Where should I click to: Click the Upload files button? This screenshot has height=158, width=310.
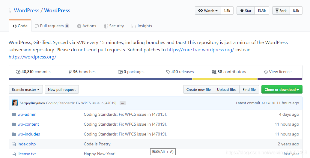[227, 90]
